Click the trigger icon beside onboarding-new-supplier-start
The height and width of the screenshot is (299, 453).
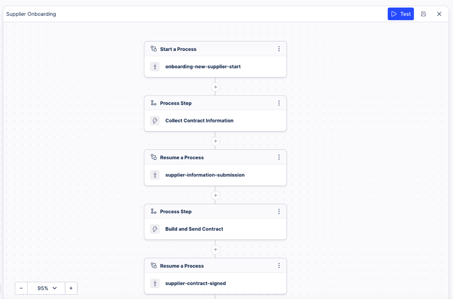(x=155, y=66)
